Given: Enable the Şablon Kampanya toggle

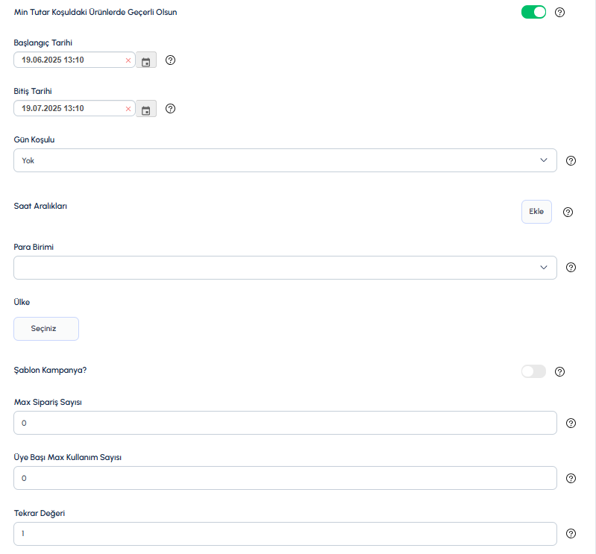Looking at the screenshot, I should 533,371.
